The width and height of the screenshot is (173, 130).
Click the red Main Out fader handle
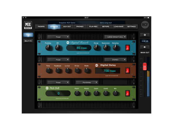tap(145, 66)
